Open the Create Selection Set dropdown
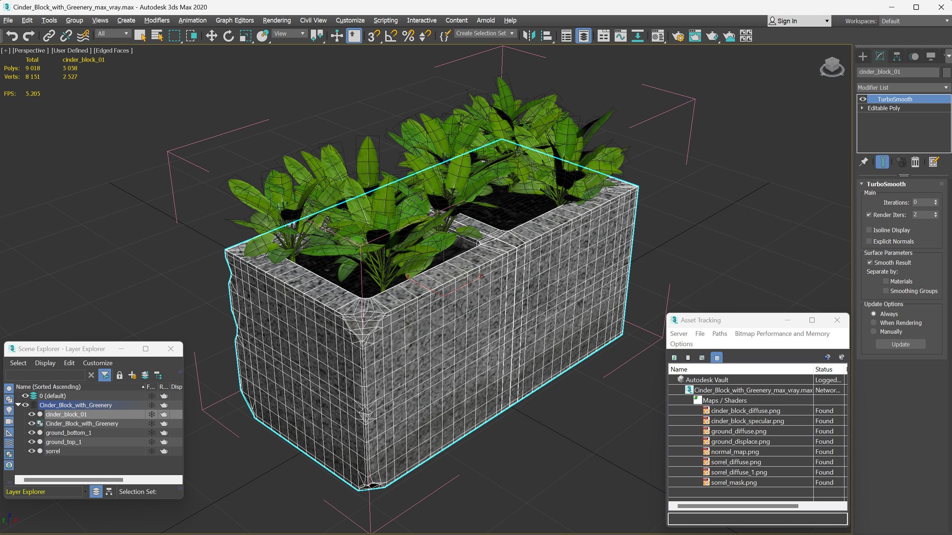 (485, 33)
